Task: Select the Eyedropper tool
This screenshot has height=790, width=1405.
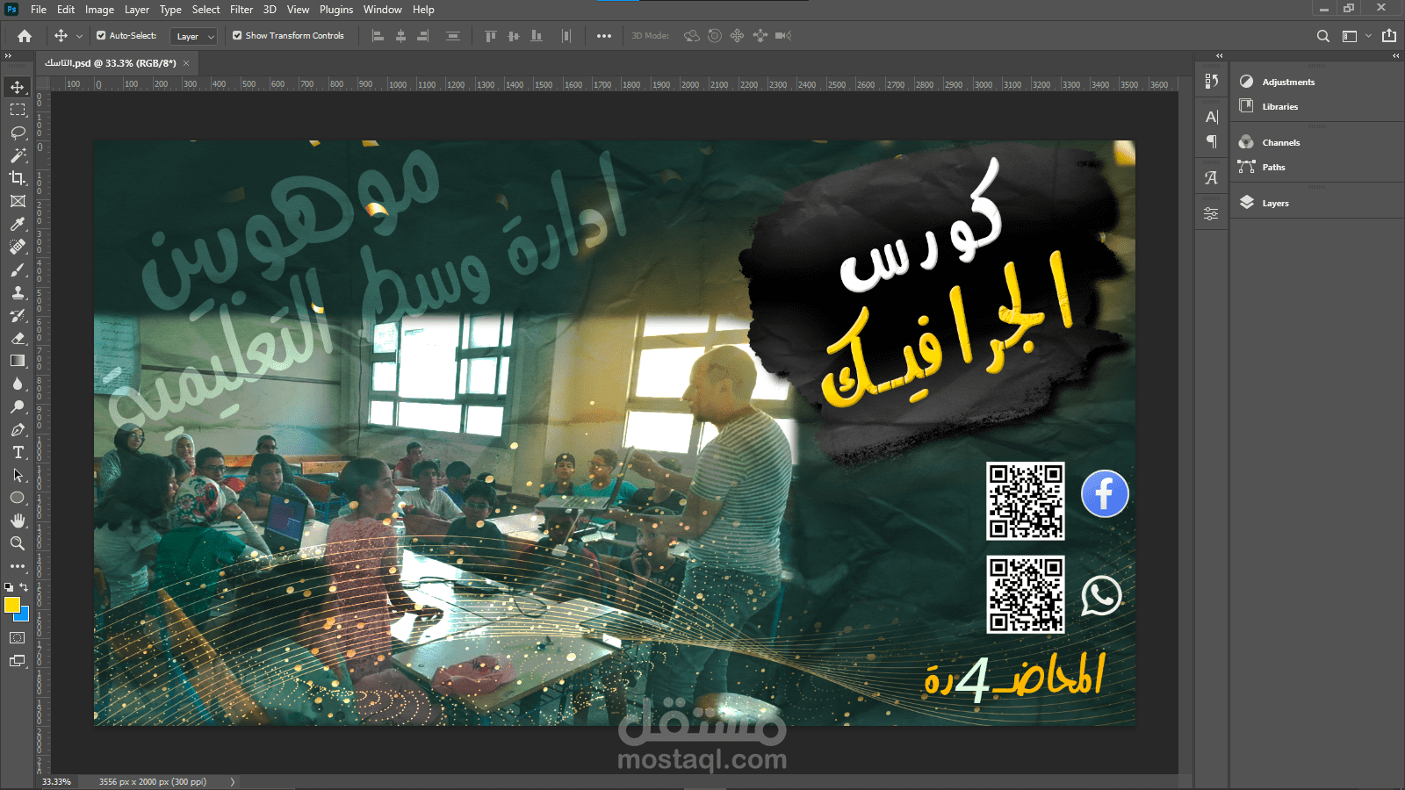Action: [x=18, y=224]
